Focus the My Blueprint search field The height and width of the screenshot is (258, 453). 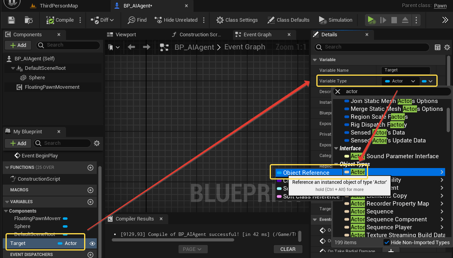click(62, 143)
